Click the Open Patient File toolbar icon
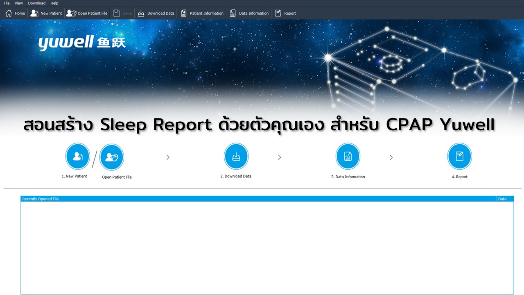524x295 pixels. point(71,13)
